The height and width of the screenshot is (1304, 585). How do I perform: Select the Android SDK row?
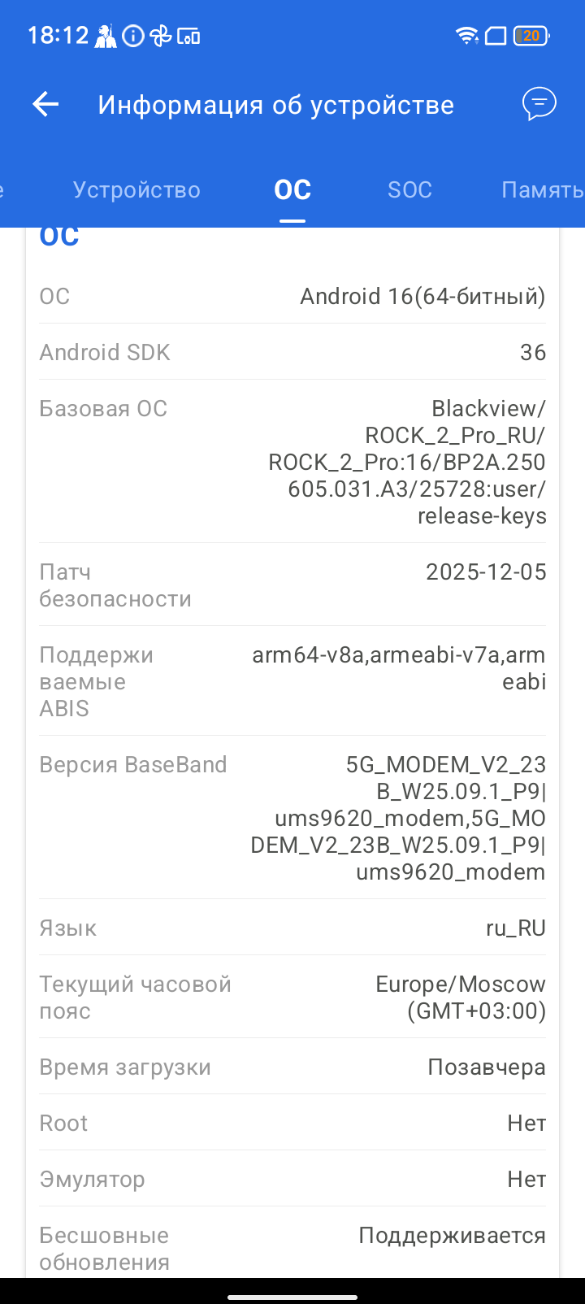(292, 352)
